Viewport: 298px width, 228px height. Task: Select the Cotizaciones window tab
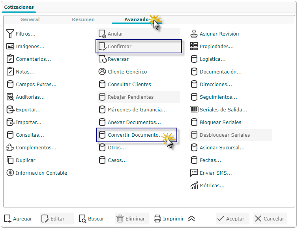click(19, 7)
